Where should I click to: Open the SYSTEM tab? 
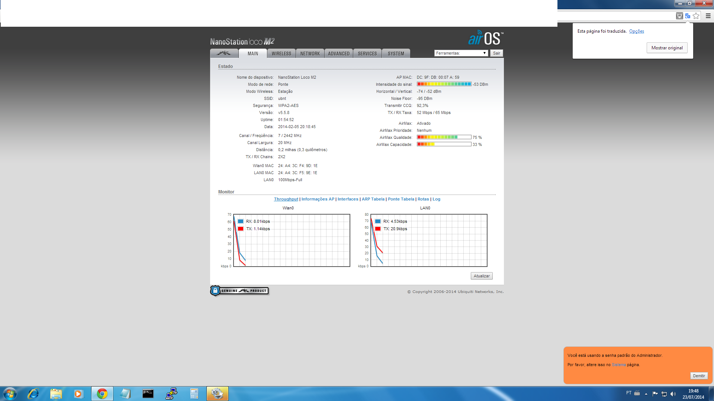[396, 53]
